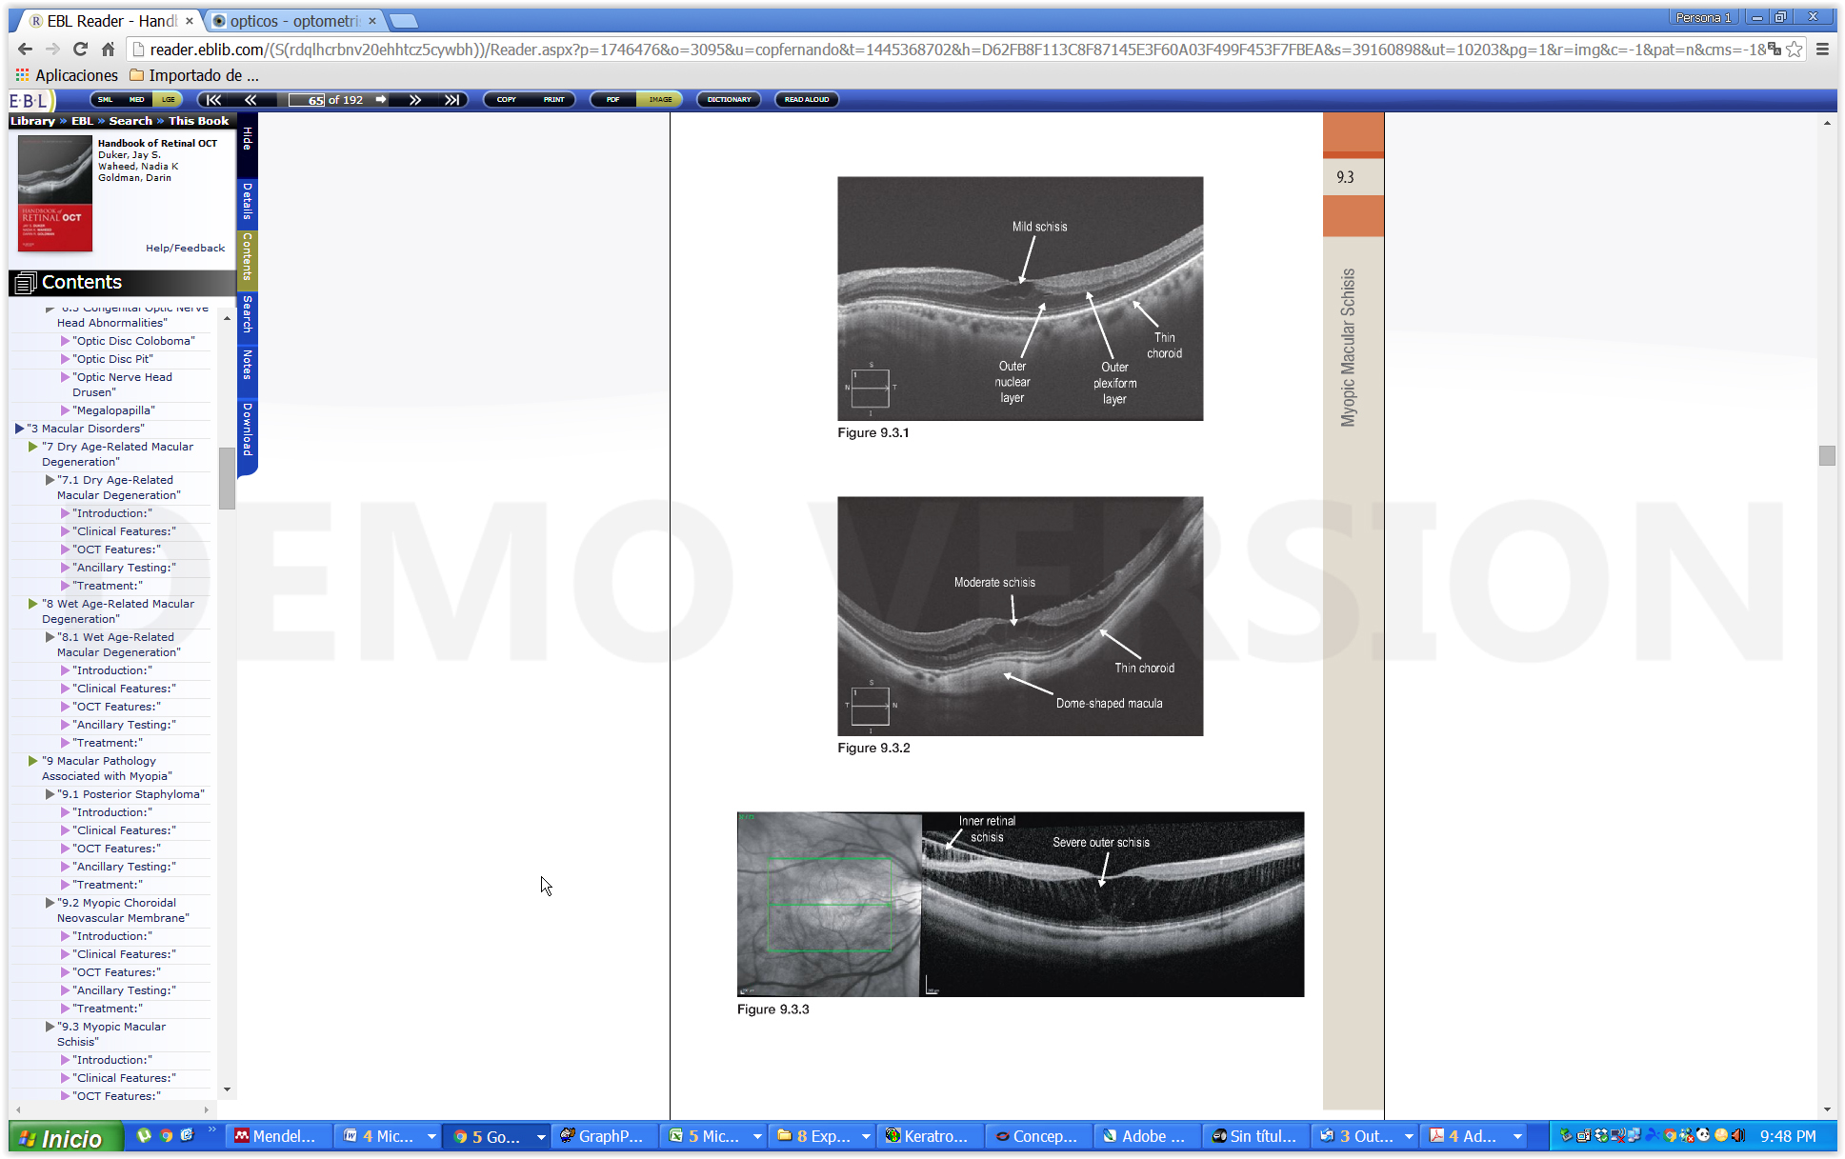Jump to the last page of the book
1845x1159 pixels.
tap(451, 99)
